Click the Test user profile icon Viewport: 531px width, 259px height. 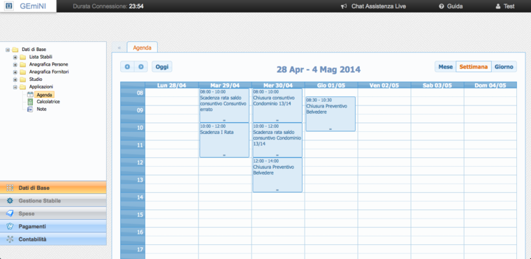coord(497,6)
